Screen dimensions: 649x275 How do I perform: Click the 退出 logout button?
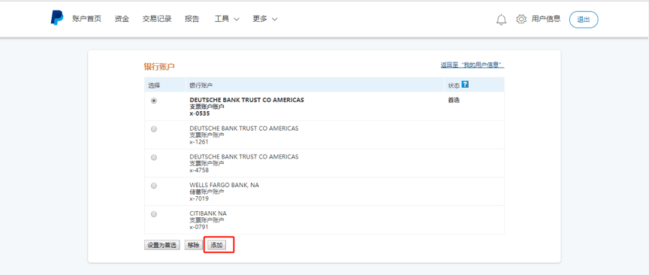pos(584,20)
